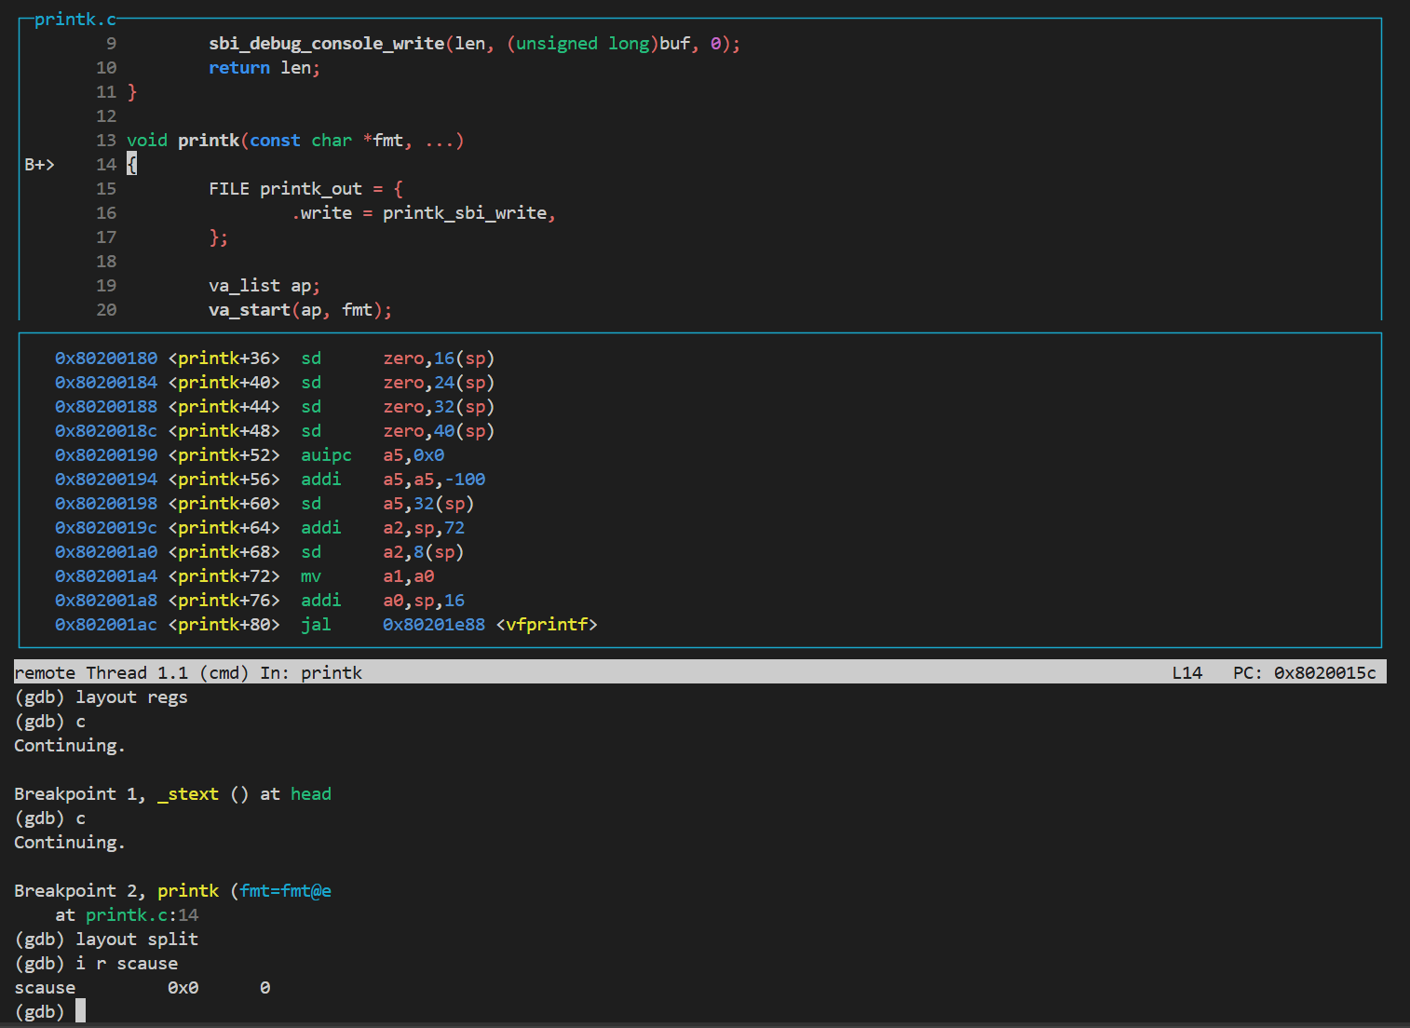Screen dimensions: 1410x1028
Task: Click the 'mv a1,a0' instruction
Action: (368, 576)
